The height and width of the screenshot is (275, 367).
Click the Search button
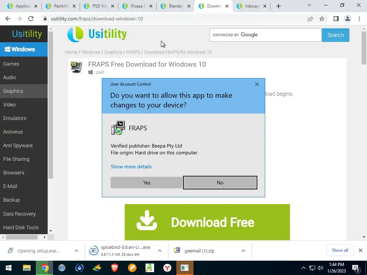335,35
